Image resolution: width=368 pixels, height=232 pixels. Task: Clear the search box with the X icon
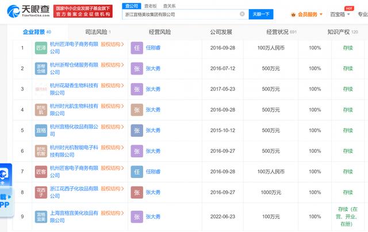(x=242, y=14)
